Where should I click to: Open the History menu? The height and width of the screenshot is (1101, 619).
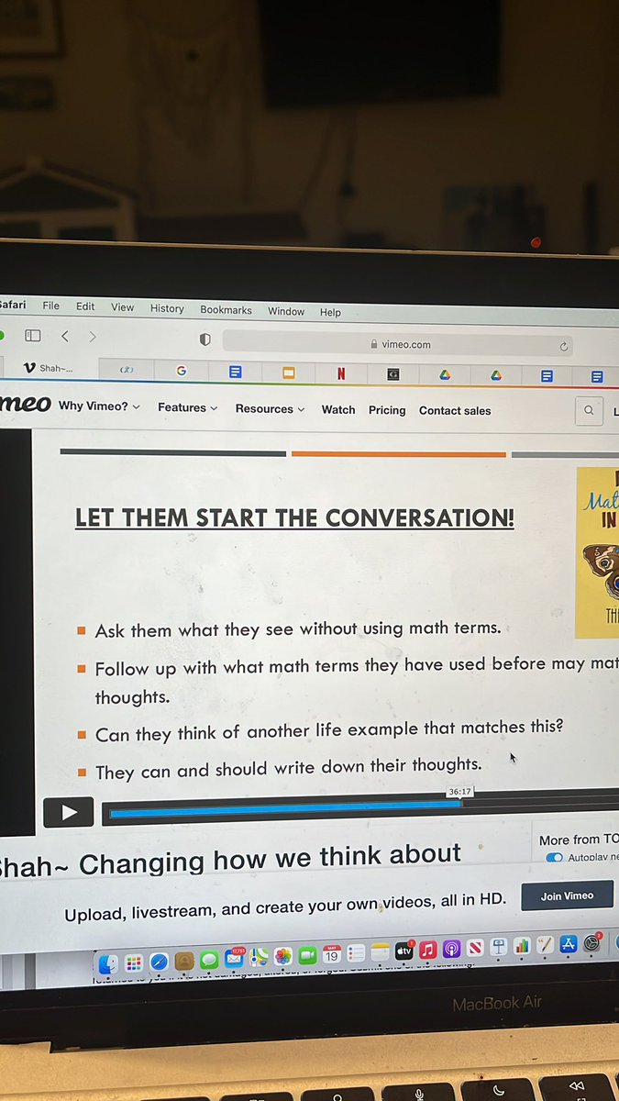(x=167, y=308)
